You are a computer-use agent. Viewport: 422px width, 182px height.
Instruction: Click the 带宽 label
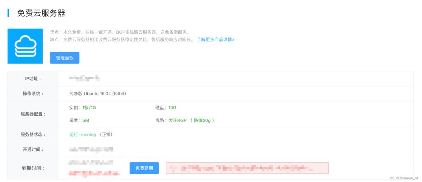click(75, 120)
